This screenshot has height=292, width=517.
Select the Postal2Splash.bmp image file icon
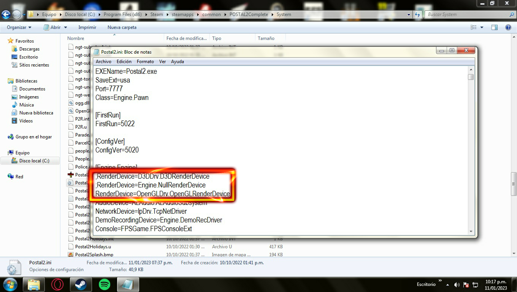(x=71, y=254)
